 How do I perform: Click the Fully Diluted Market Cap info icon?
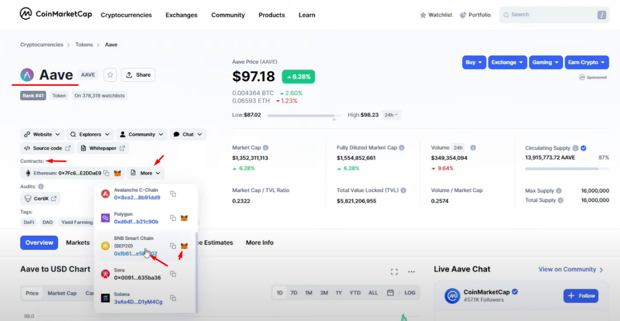click(x=402, y=147)
